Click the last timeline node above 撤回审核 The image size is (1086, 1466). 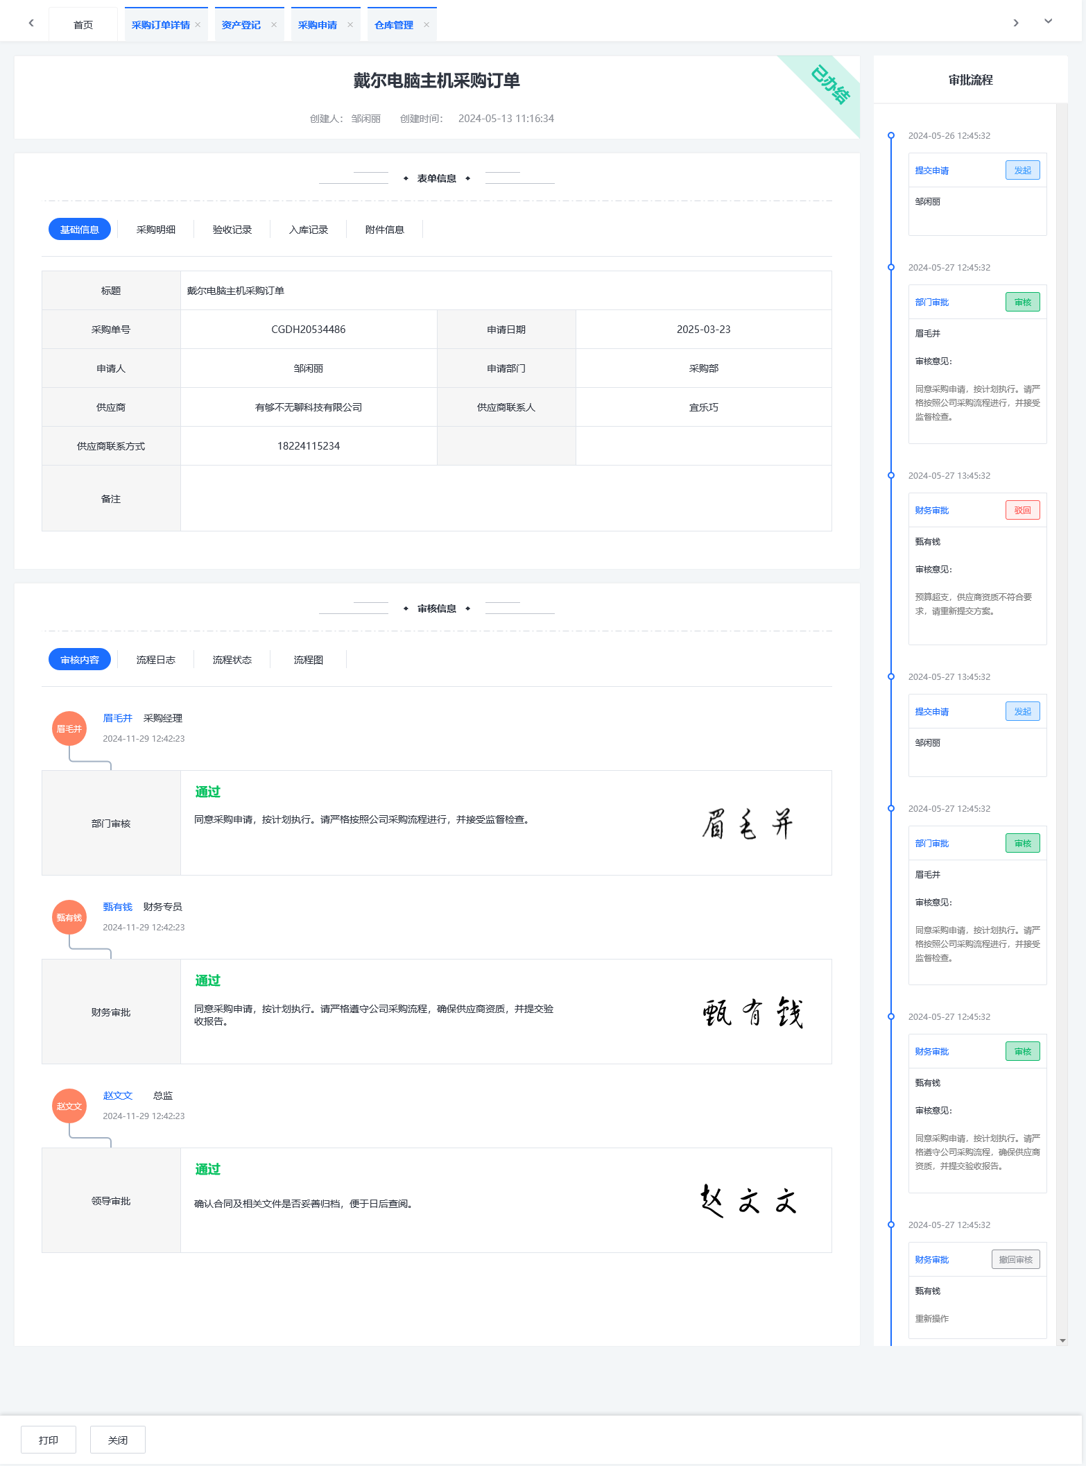click(891, 1225)
